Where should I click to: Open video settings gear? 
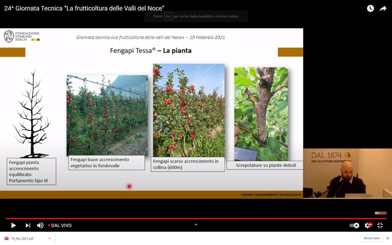(368, 226)
